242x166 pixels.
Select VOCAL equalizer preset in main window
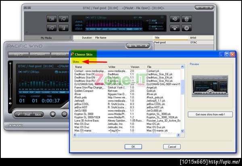coord(122,29)
